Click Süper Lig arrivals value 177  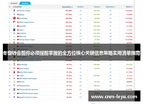pos(80,36)
